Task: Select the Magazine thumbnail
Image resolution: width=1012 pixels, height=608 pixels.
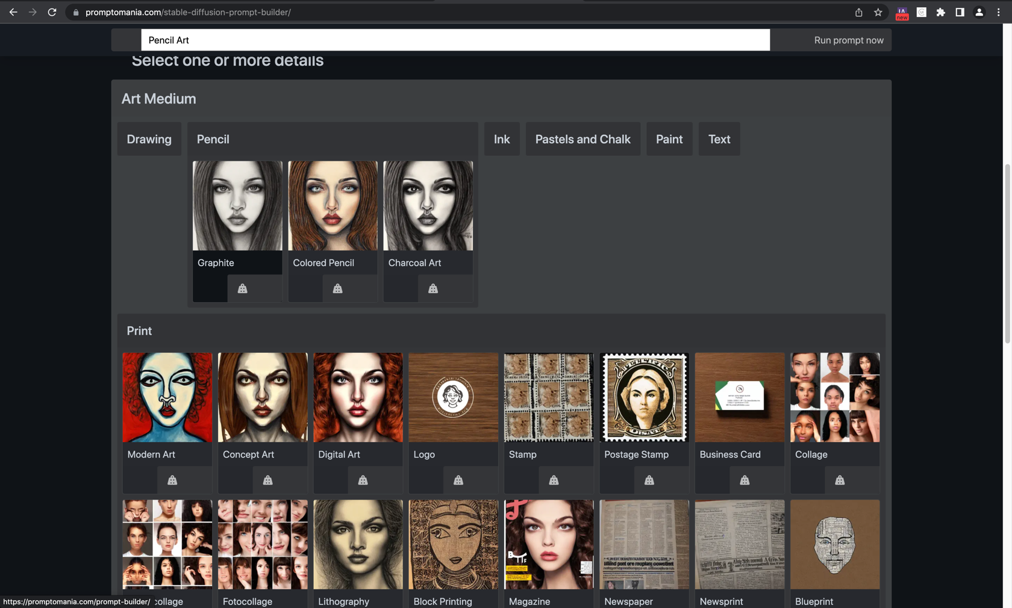Action: coord(549,544)
